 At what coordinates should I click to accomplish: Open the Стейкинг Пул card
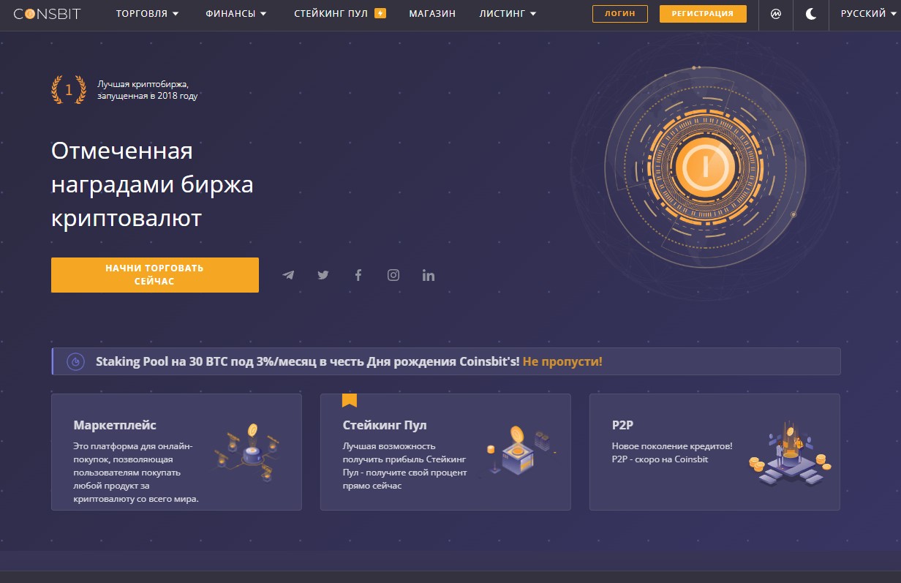click(x=445, y=452)
